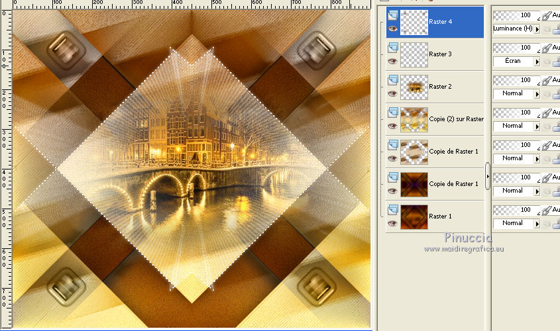The height and width of the screenshot is (331, 560).
Task: Hide the diamond-cutout Copie de Raster 1 layer
Action: 393,159
